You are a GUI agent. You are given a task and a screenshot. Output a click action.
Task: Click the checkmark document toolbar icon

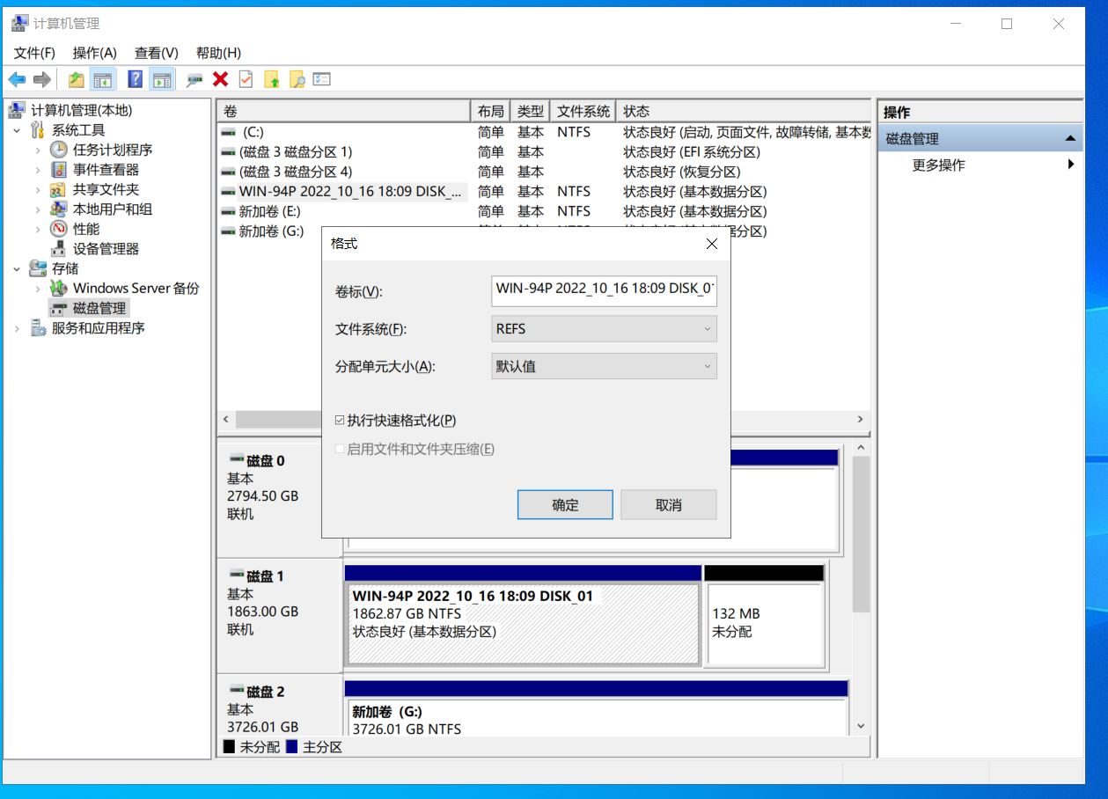pos(246,79)
